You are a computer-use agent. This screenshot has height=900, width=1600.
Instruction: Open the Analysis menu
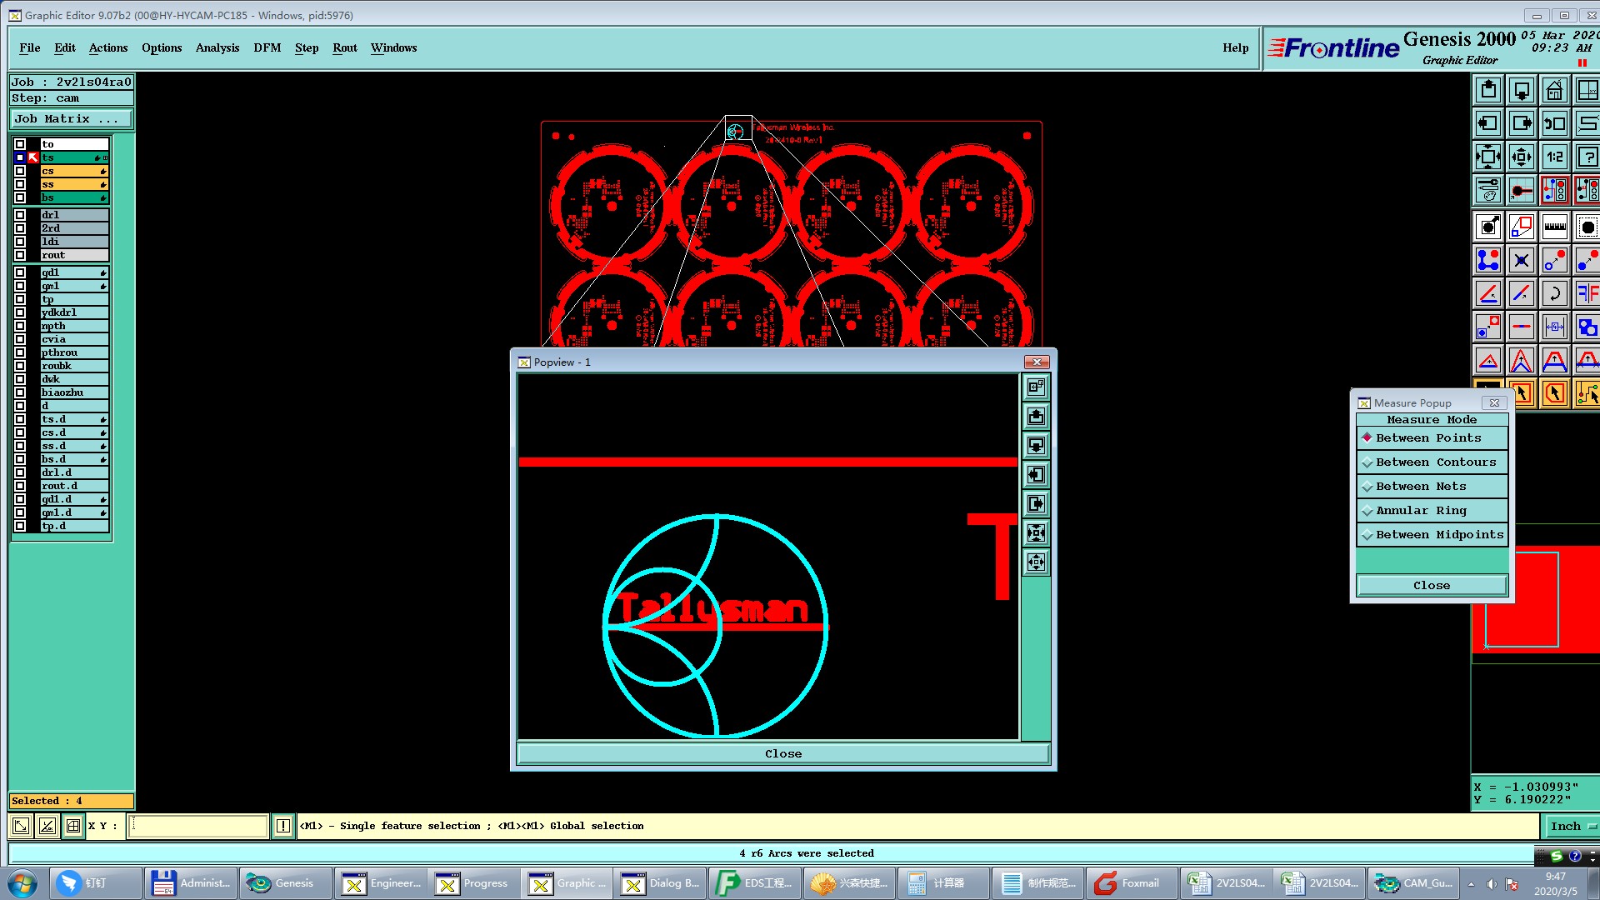coord(217,47)
